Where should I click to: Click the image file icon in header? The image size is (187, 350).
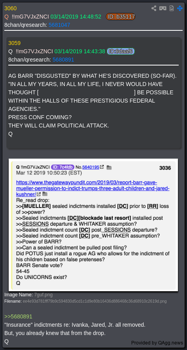click(171, 8)
